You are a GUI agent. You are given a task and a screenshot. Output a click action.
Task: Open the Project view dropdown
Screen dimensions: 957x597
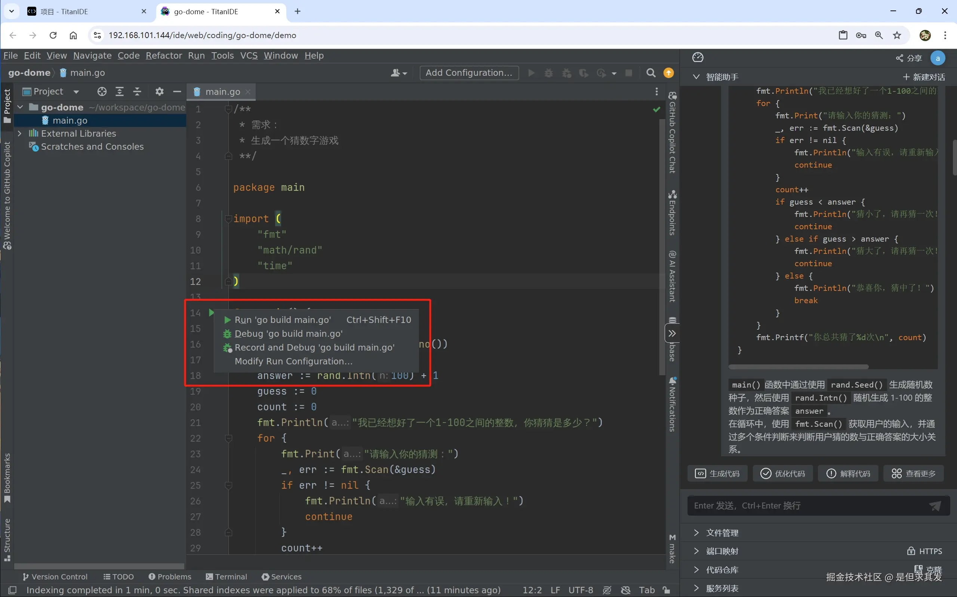[76, 91]
